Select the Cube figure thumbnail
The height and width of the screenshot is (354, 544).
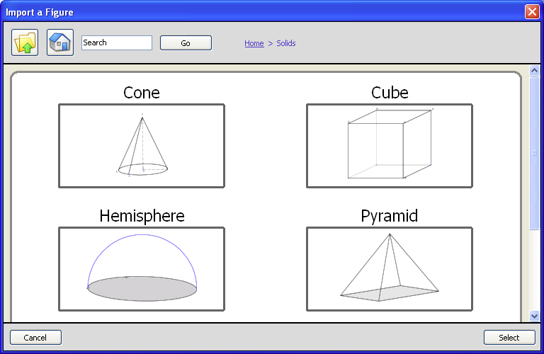(390, 146)
